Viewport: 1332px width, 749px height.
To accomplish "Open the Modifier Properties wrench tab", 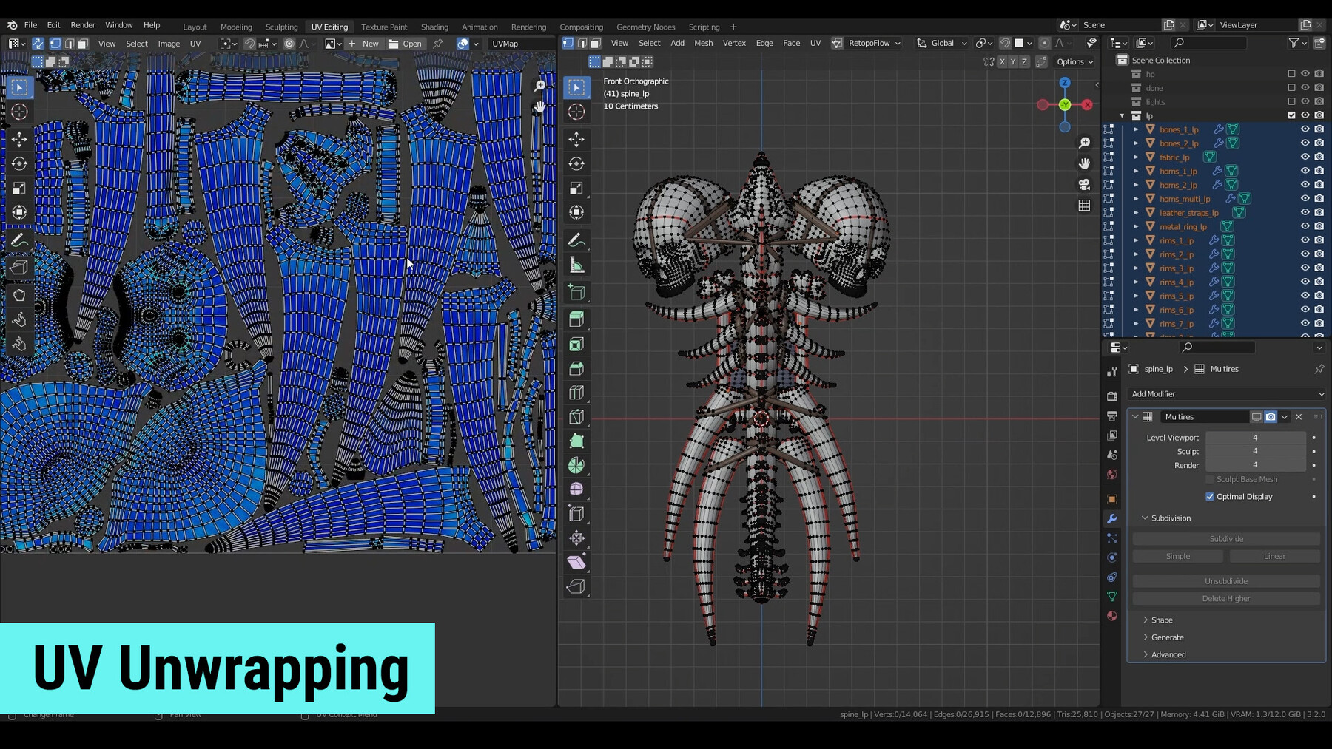I will tap(1112, 520).
